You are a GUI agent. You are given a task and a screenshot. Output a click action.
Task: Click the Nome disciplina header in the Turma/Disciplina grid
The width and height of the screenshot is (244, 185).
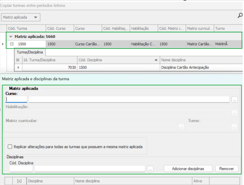coord(201,60)
